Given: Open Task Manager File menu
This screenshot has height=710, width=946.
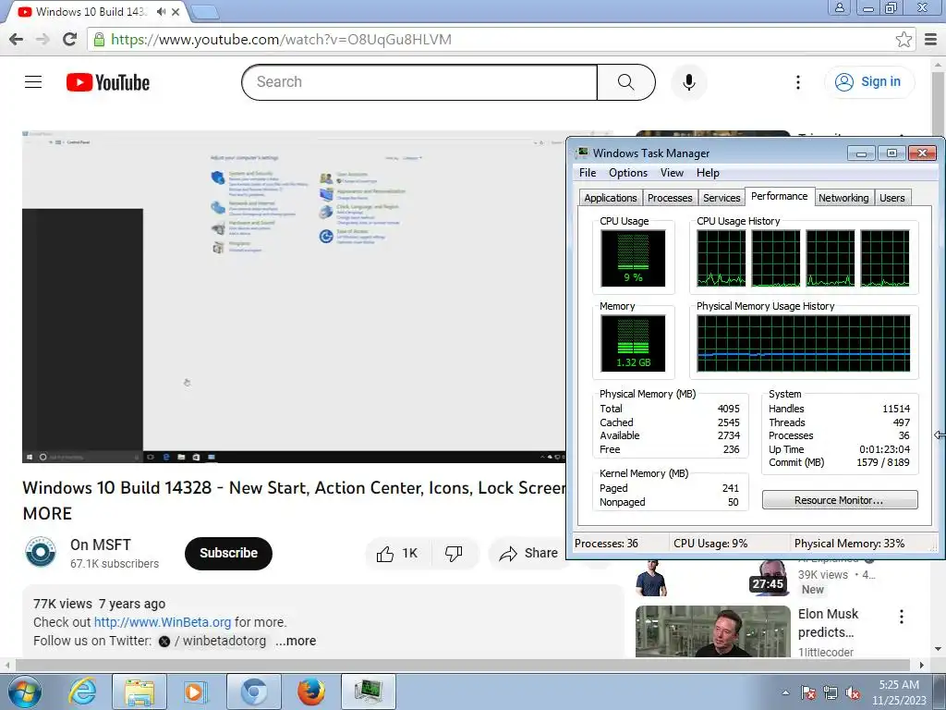Looking at the screenshot, I should point(587,173).
